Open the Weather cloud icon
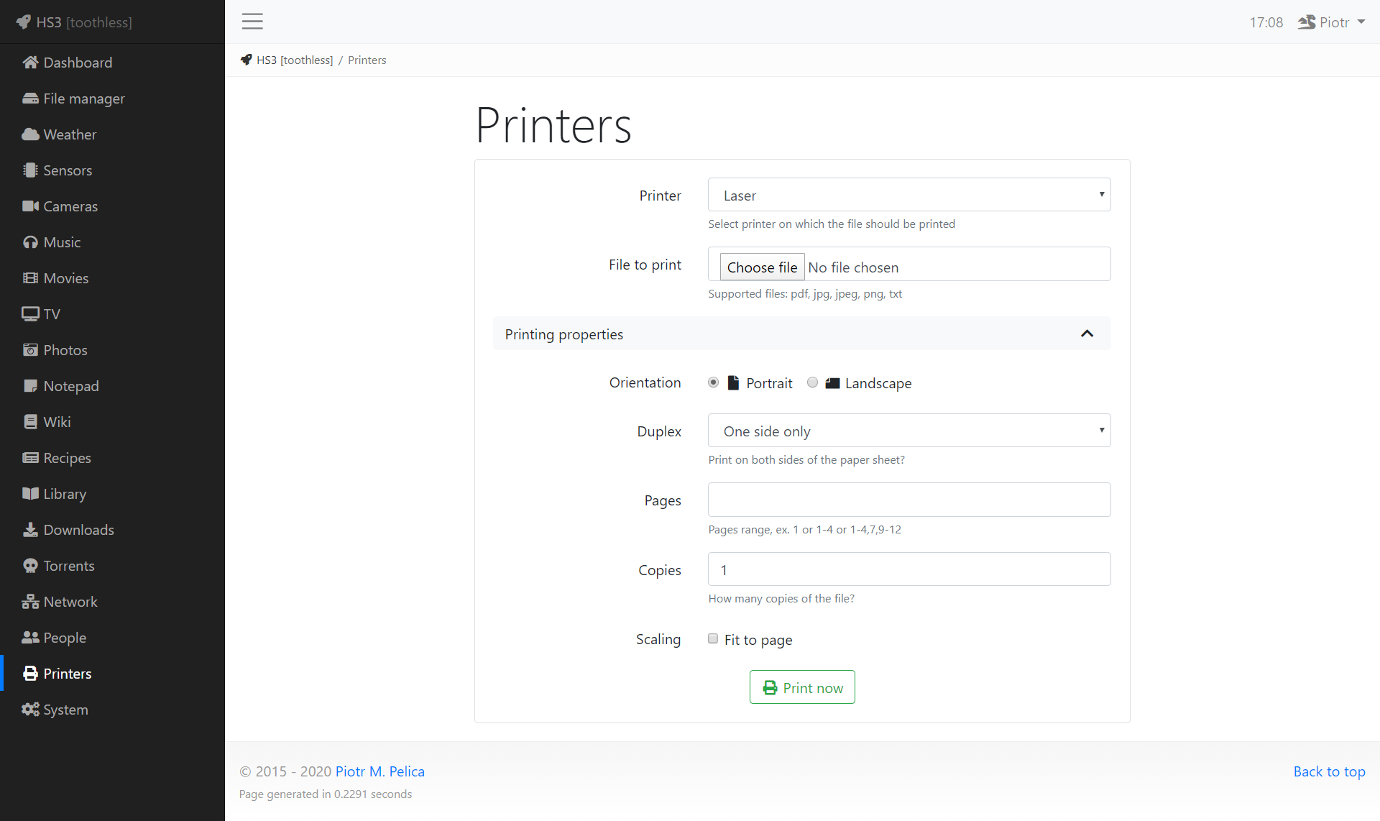This screenshot has width=1380, height=821. [30, 134]
